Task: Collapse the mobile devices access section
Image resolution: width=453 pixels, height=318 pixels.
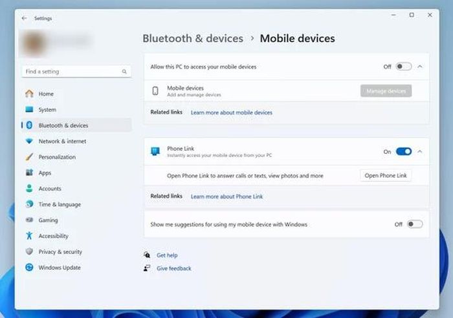Action: coord(420,67)
